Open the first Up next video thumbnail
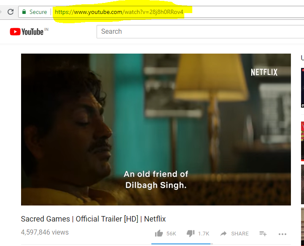This screenshot has width=304, height=246. 302,88
